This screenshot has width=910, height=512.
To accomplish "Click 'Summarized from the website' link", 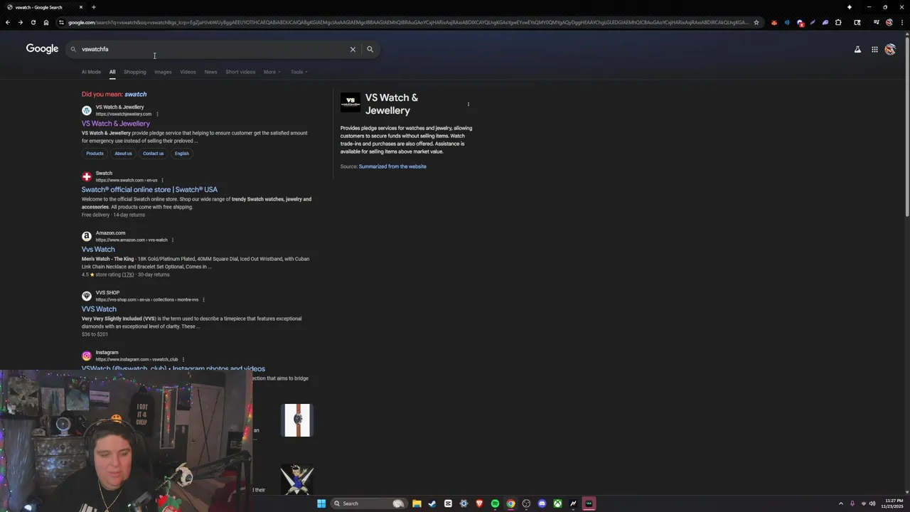I will pyautogui.click(x=392, y=166).
